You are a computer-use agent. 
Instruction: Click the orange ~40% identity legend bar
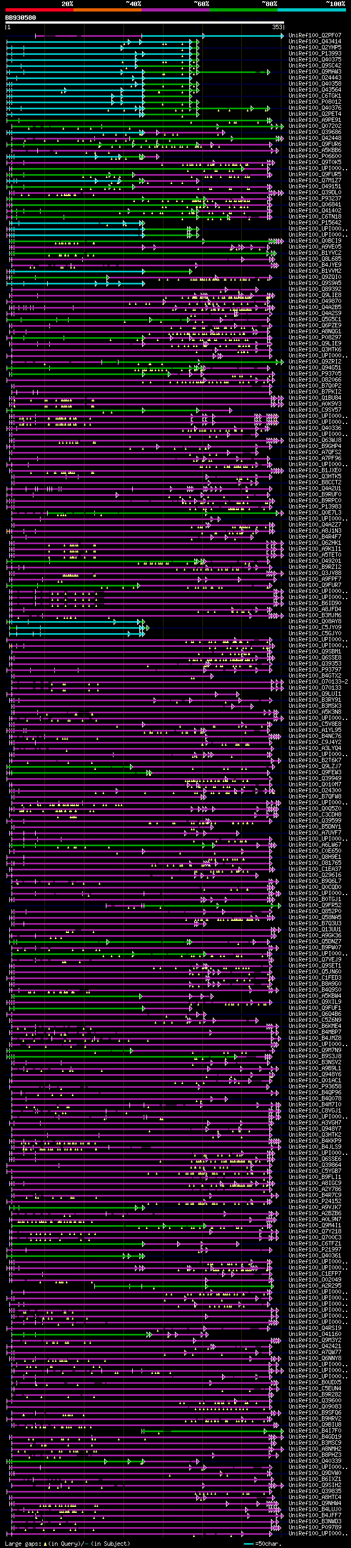pyautogui.click(x=107, y=10)
